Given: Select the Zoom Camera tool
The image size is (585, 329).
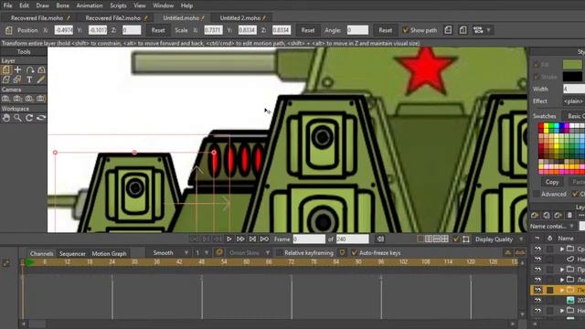Looking at the screenshot, I should coord(17,99).
